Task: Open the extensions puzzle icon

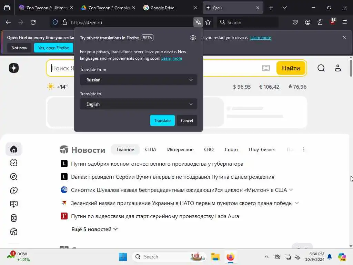Action: point(320,22)
